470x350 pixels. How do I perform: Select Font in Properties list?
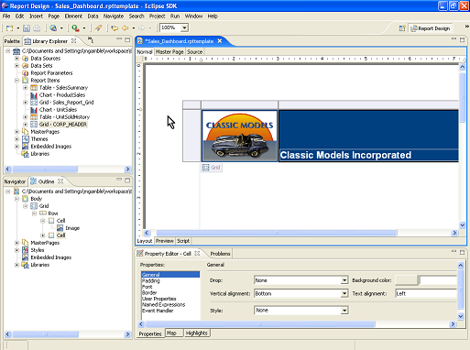pyautogui.click(x=148, y=287)
